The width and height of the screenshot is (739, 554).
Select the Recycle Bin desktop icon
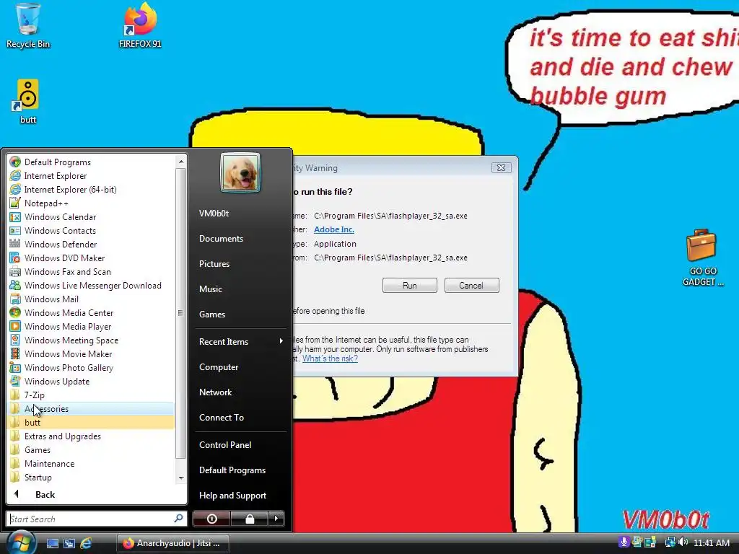pyautogui.click(x=28, y=26)
